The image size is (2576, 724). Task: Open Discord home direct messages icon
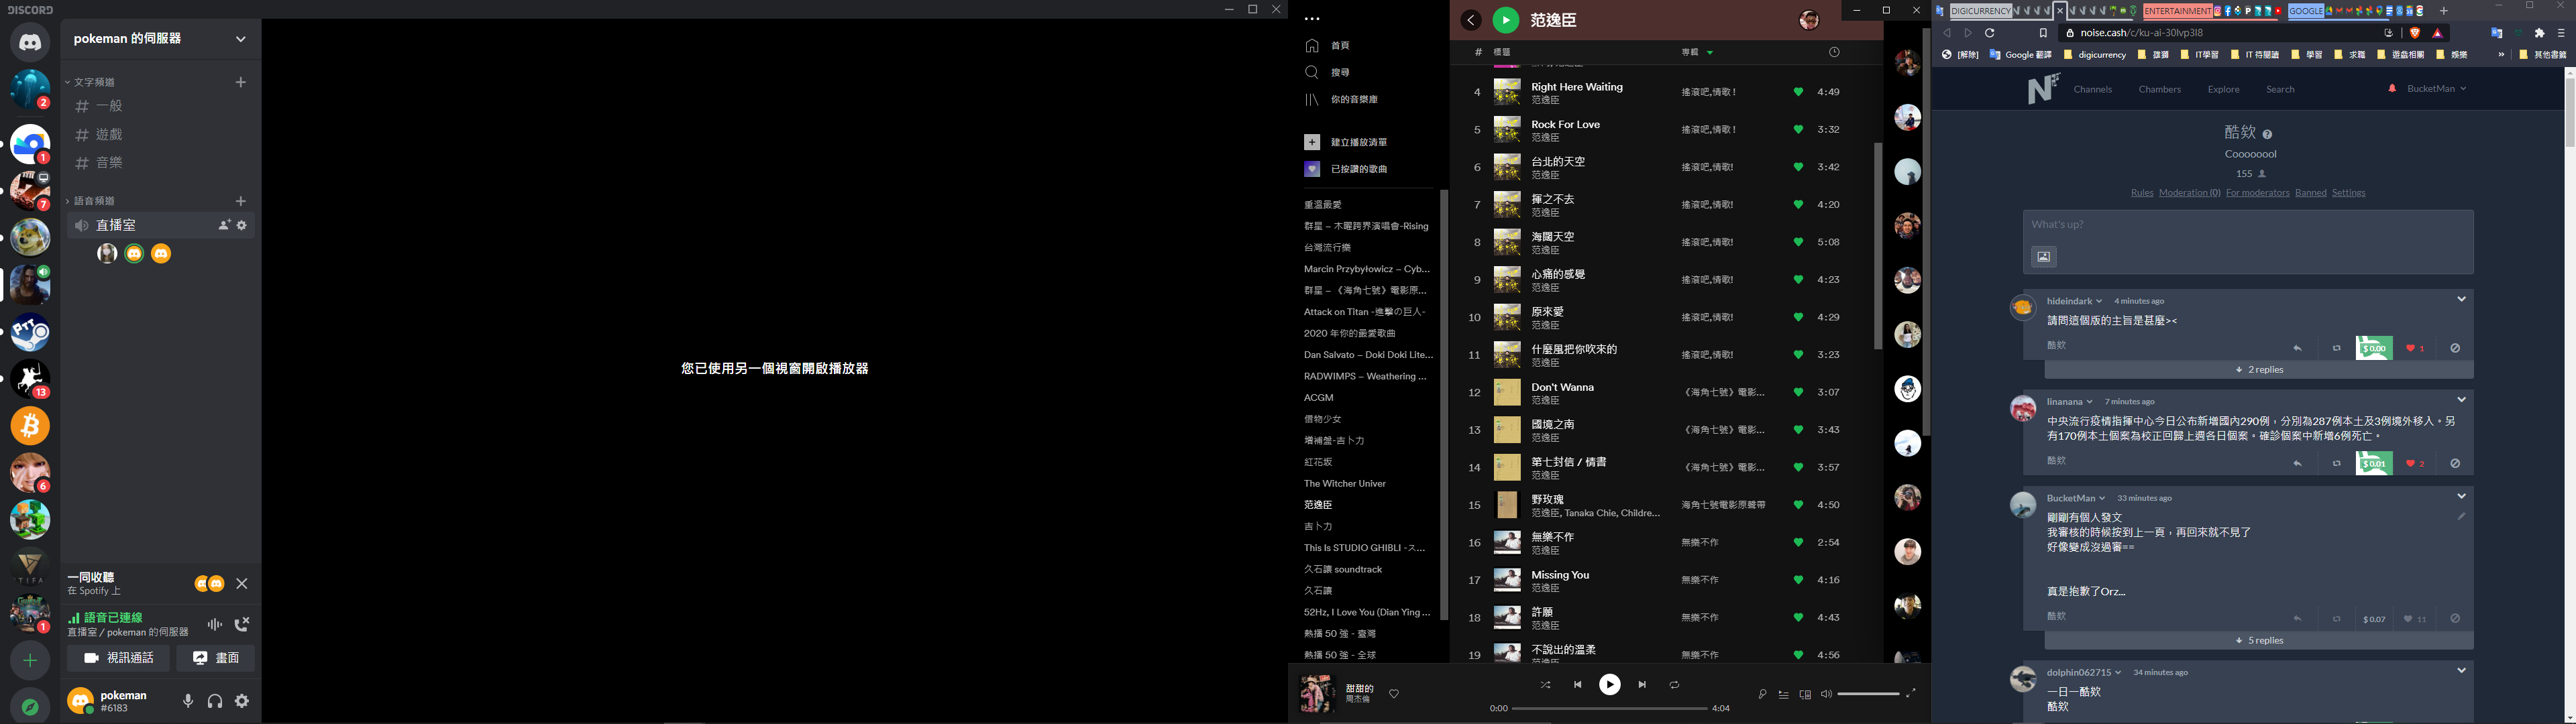click(30, 43)
